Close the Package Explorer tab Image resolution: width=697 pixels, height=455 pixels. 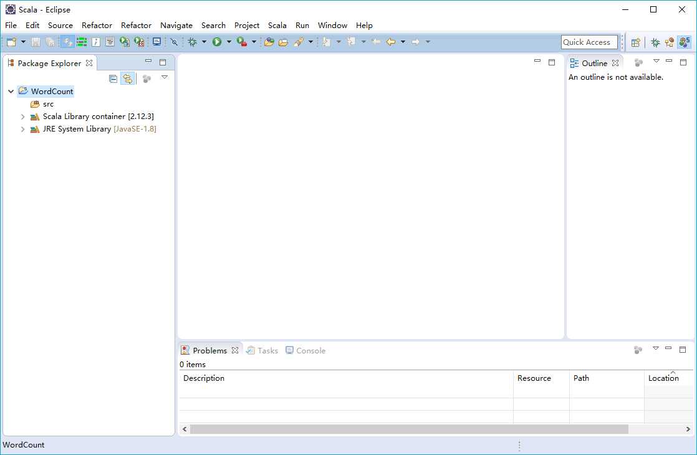(x=89, y=63)
